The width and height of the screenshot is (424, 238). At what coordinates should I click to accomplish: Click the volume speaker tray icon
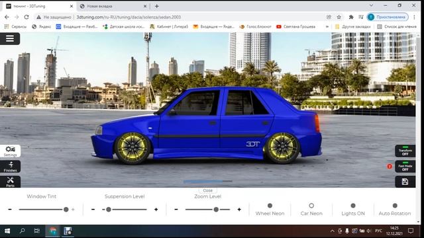pyautogui.click(x=368, y=231)
